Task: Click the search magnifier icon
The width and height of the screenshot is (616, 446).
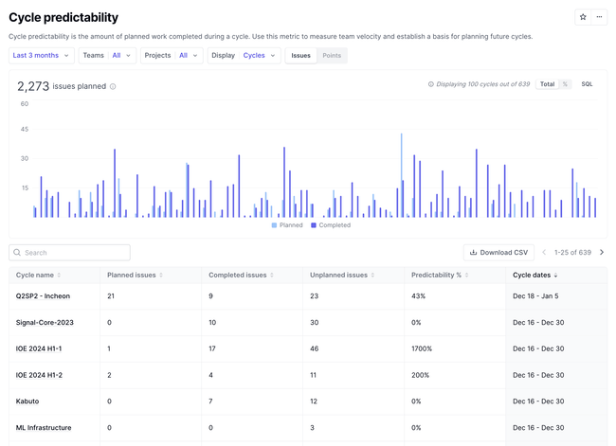Action: coord(17,253)
